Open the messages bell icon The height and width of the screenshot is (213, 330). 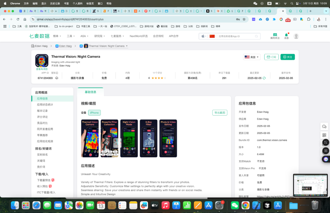click(x=286, y=35)
